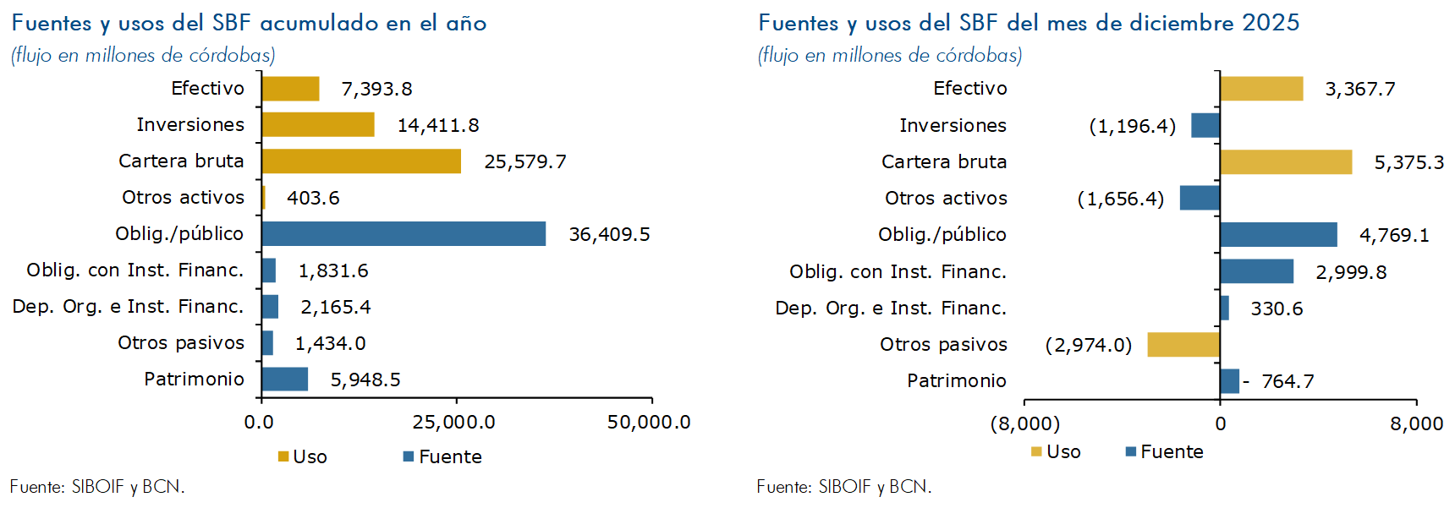
Task: Click the 764.7 data label
Action: [x=1288, y=382]
